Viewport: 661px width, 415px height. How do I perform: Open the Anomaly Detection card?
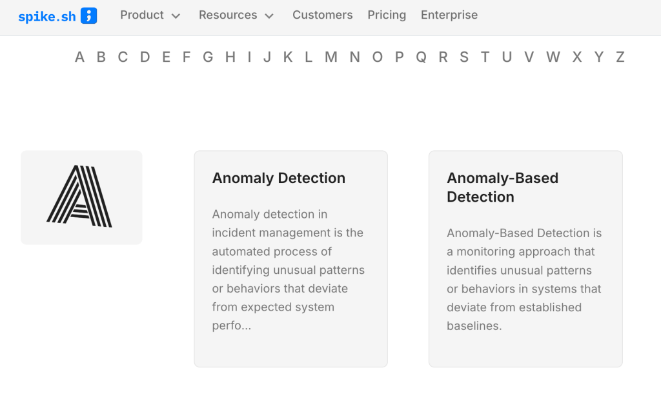(x=290, y=258)
